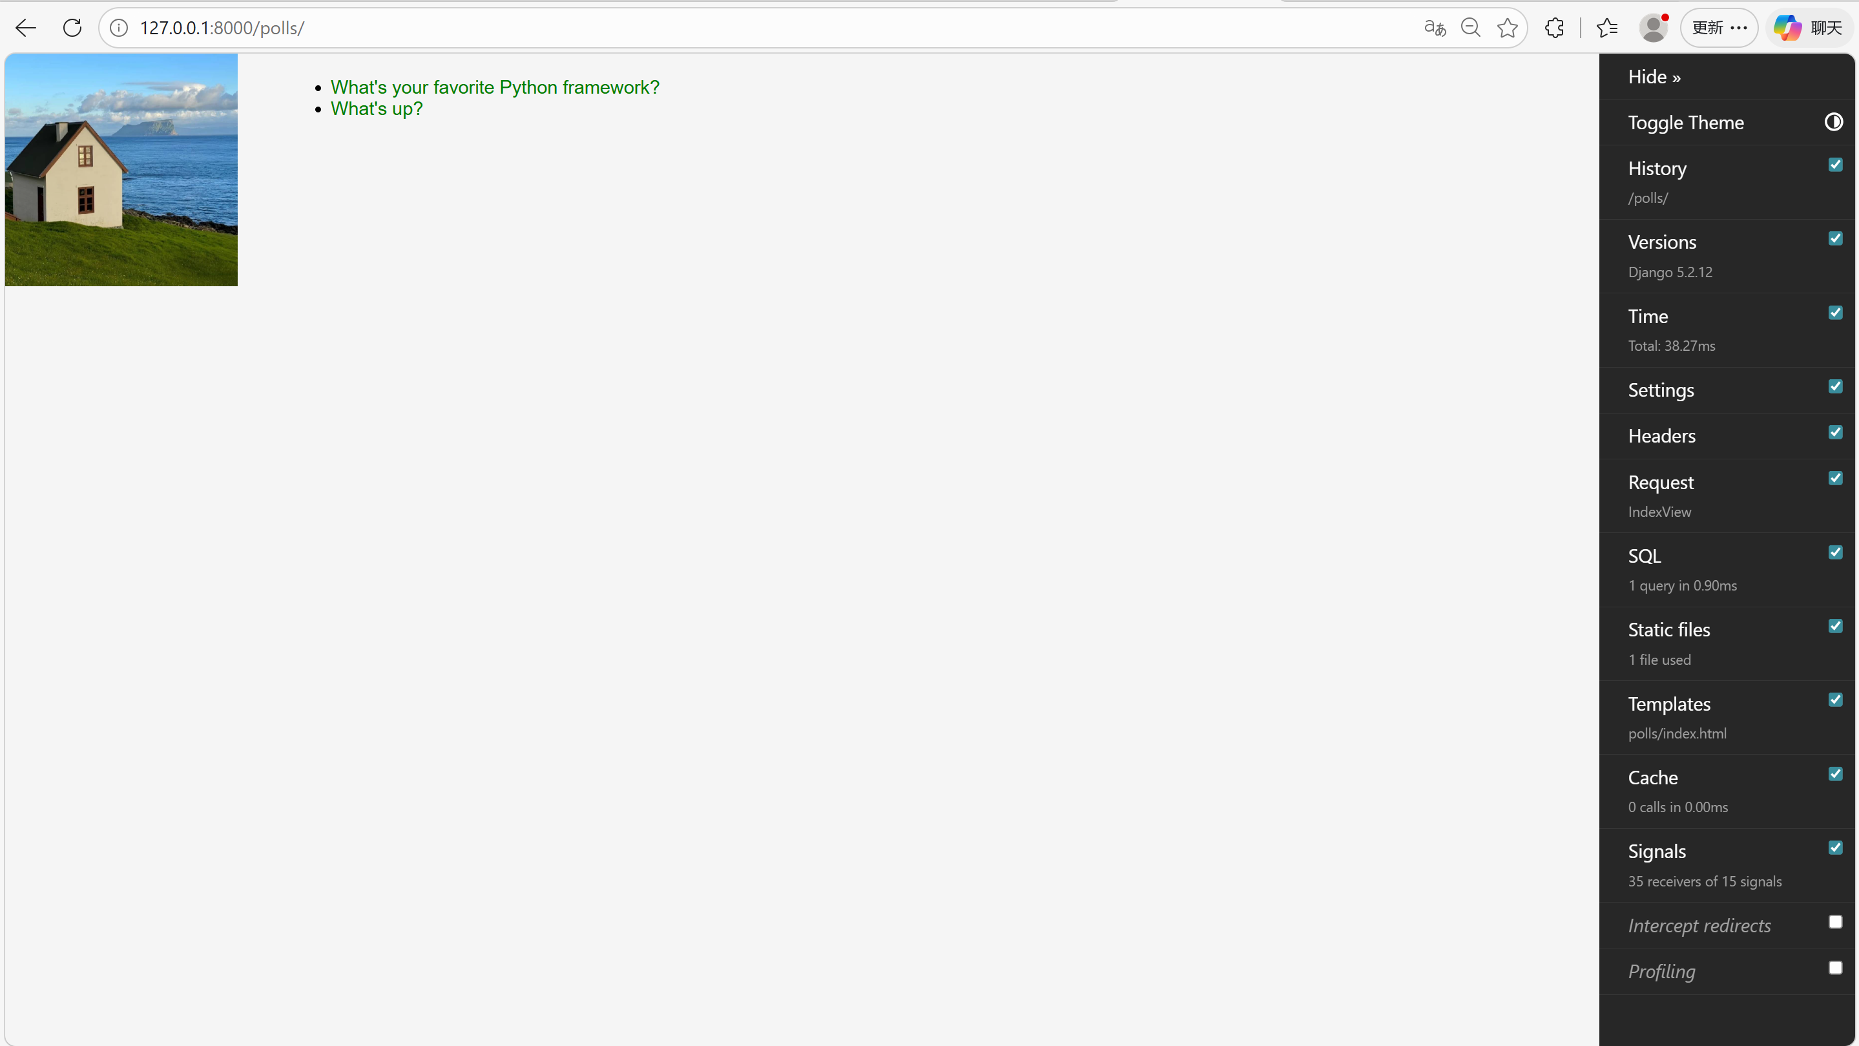Click the Toggle Theme contrast icon
Viewport: 1859px width, 1046px height.
[1834, 122]
